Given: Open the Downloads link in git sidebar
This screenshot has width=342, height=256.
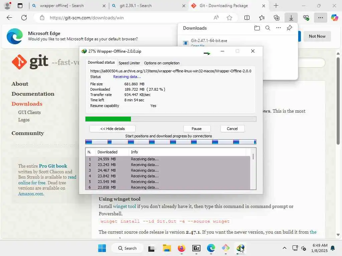Looking at the screenshot, I should tap(27, 104).
